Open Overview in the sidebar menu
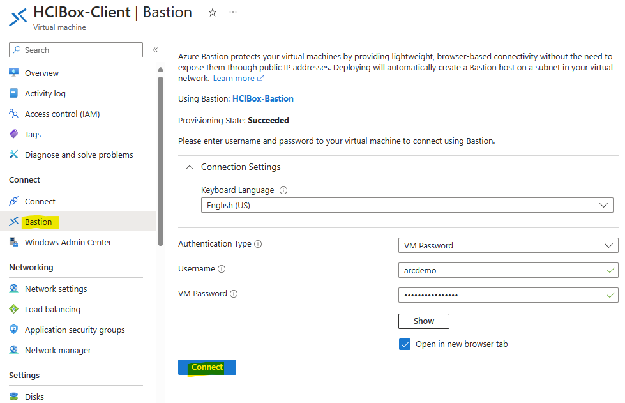The width and height of the screenshot is (625, 403). pyautogui.click(x=42, y=73)
